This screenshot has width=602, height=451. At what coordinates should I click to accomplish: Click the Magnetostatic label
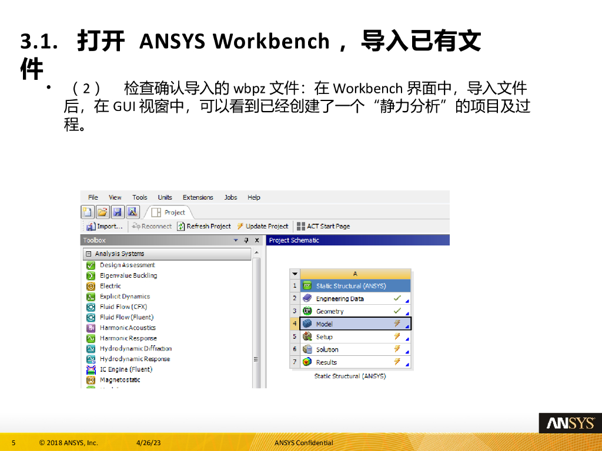[120, 380]
